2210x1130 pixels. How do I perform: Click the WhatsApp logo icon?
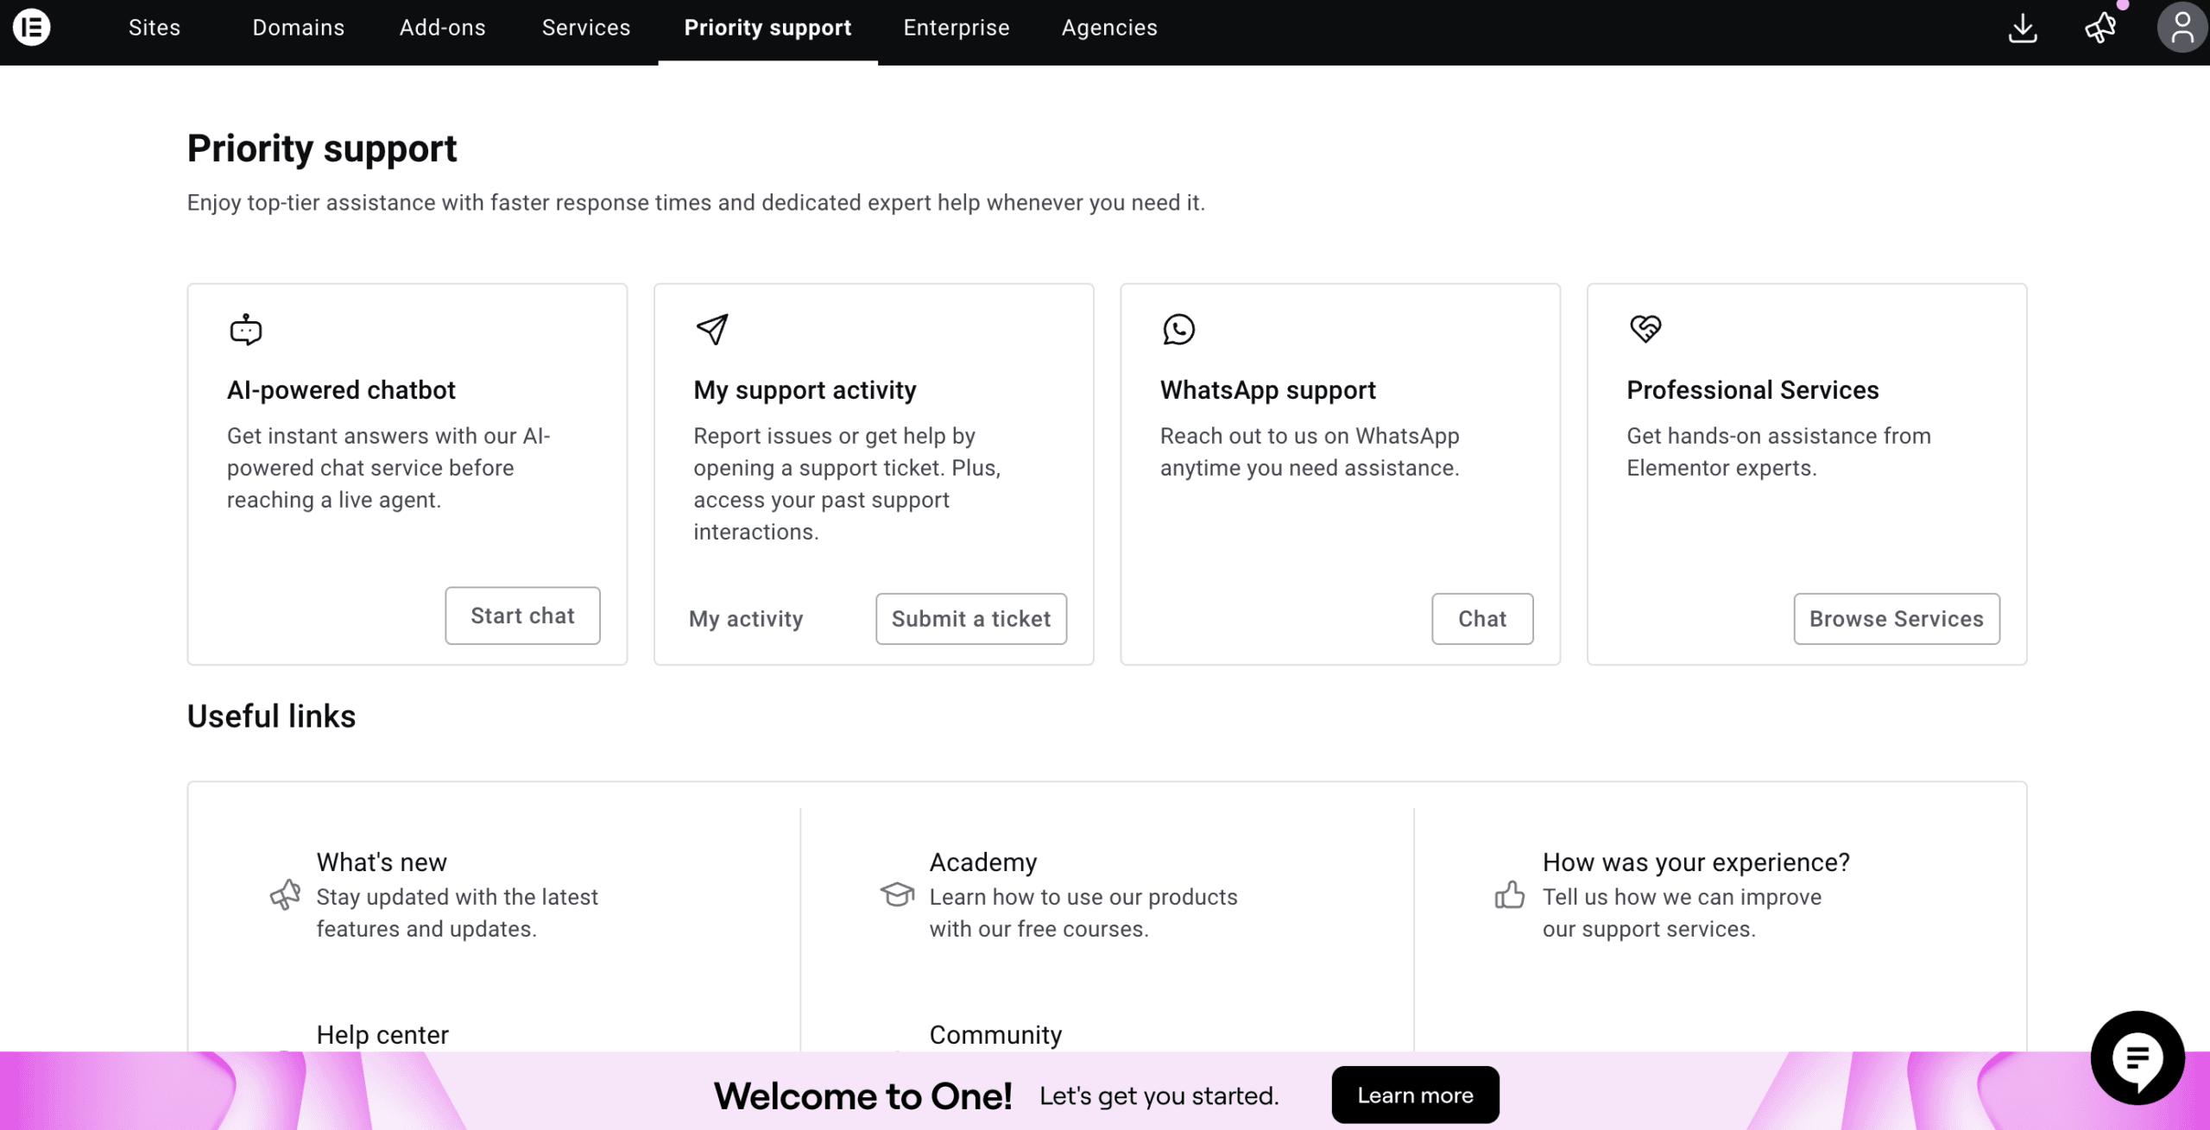click(x=1178, y=329)
